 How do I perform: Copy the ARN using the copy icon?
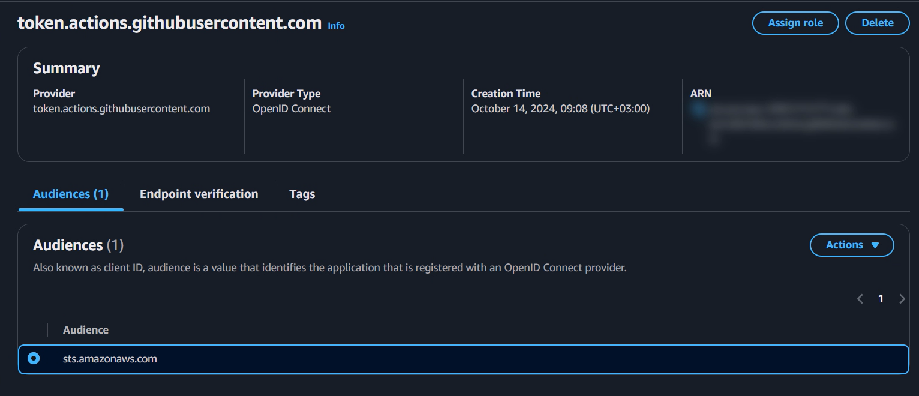click(x=698, y=109)
